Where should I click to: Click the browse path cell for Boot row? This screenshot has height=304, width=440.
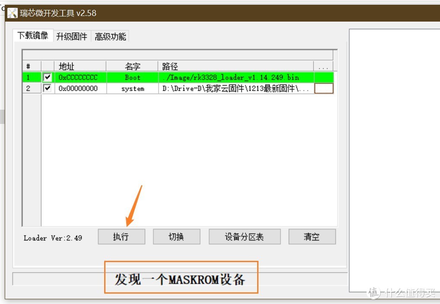324,77
